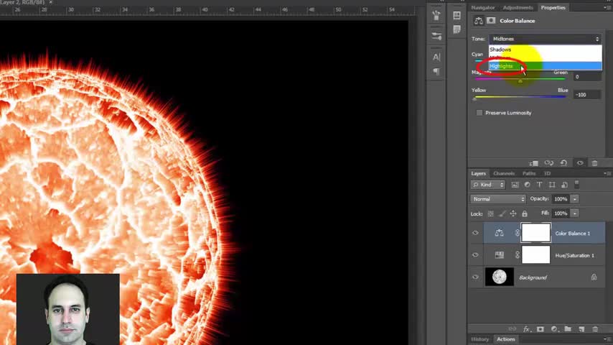Open the Kind filter dropdown

[488, 185]
